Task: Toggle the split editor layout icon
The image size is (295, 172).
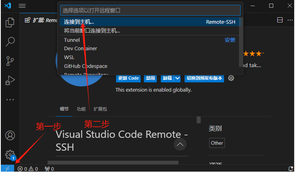Action: pyautogui.click(x=280, y=20)
